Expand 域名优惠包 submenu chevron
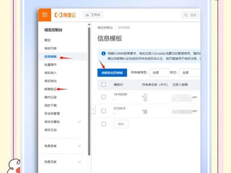231x173 pixels. click(79, 122)
